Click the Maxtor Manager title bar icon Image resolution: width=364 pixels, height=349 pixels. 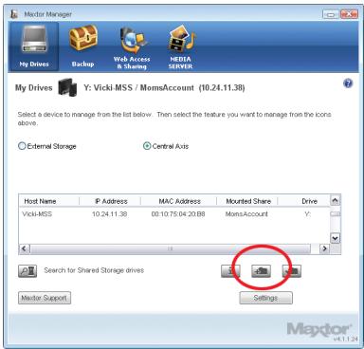point(14,14)
